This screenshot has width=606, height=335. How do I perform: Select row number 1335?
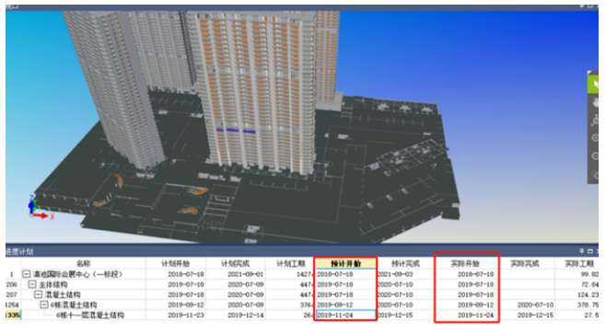click(x=13, y=316)
